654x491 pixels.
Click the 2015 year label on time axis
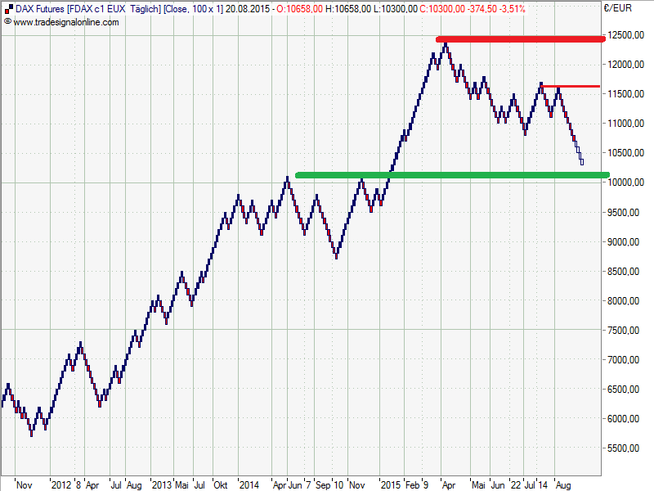(391, 484)
